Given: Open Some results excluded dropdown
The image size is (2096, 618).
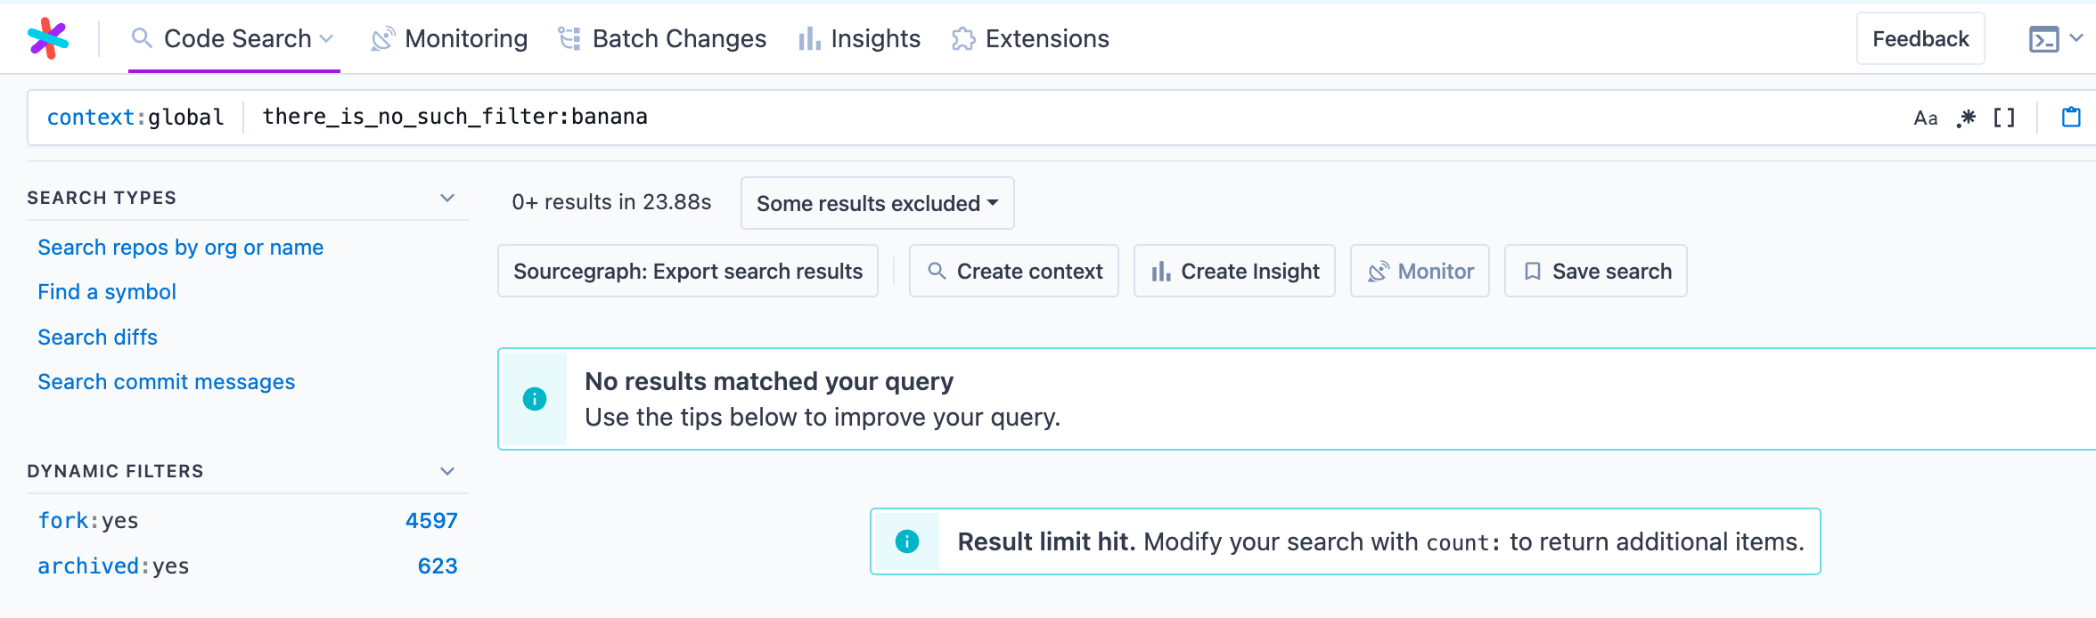Looking at the screenshot, I should point(877,203).
